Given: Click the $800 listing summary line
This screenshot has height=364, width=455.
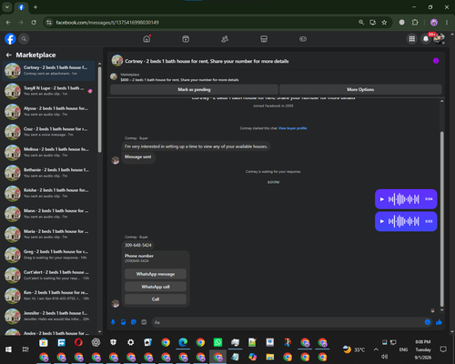Looking at the screenshot, I should [179, 80].
